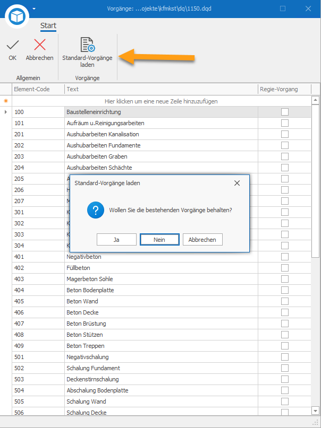The image size is (321, 428).
Task: Toggle Regie-Vorgang for row 100
Action: coord(285,112)
